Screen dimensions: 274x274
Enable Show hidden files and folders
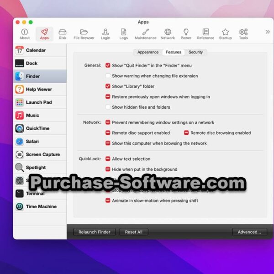[108, 107]
